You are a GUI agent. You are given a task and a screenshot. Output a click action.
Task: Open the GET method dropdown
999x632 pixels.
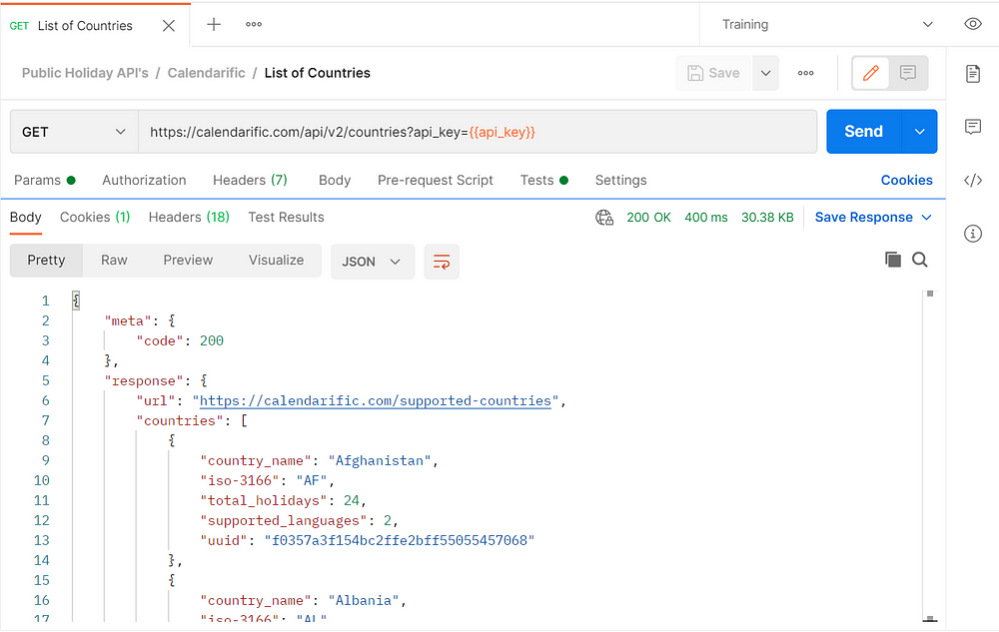pos(75,132)
